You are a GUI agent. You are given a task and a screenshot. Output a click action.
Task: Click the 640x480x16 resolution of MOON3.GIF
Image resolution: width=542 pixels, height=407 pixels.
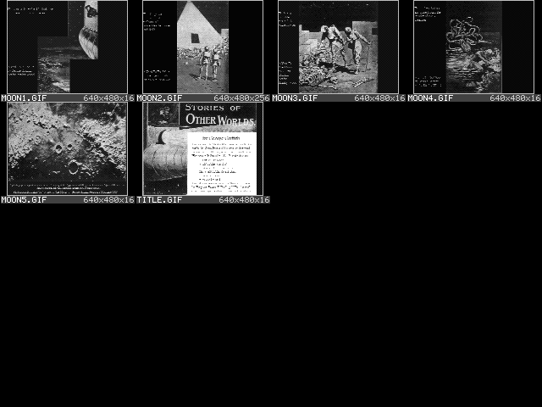point(379,98)
